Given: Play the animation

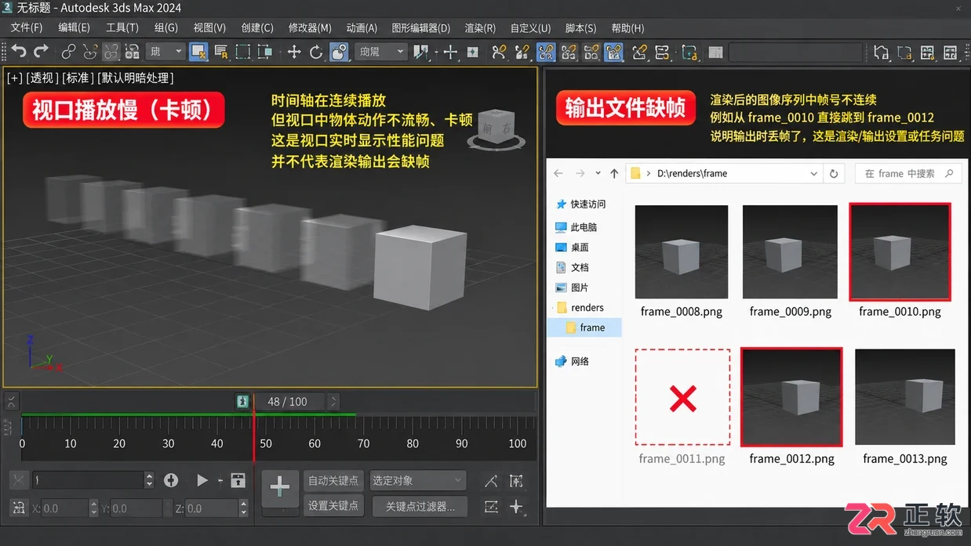Looking at the screenshot, I should click(202, 480).
